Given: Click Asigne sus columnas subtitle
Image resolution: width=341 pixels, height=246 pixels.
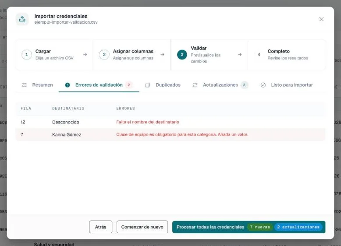Looking at the screenshot, I should point(133,58).
